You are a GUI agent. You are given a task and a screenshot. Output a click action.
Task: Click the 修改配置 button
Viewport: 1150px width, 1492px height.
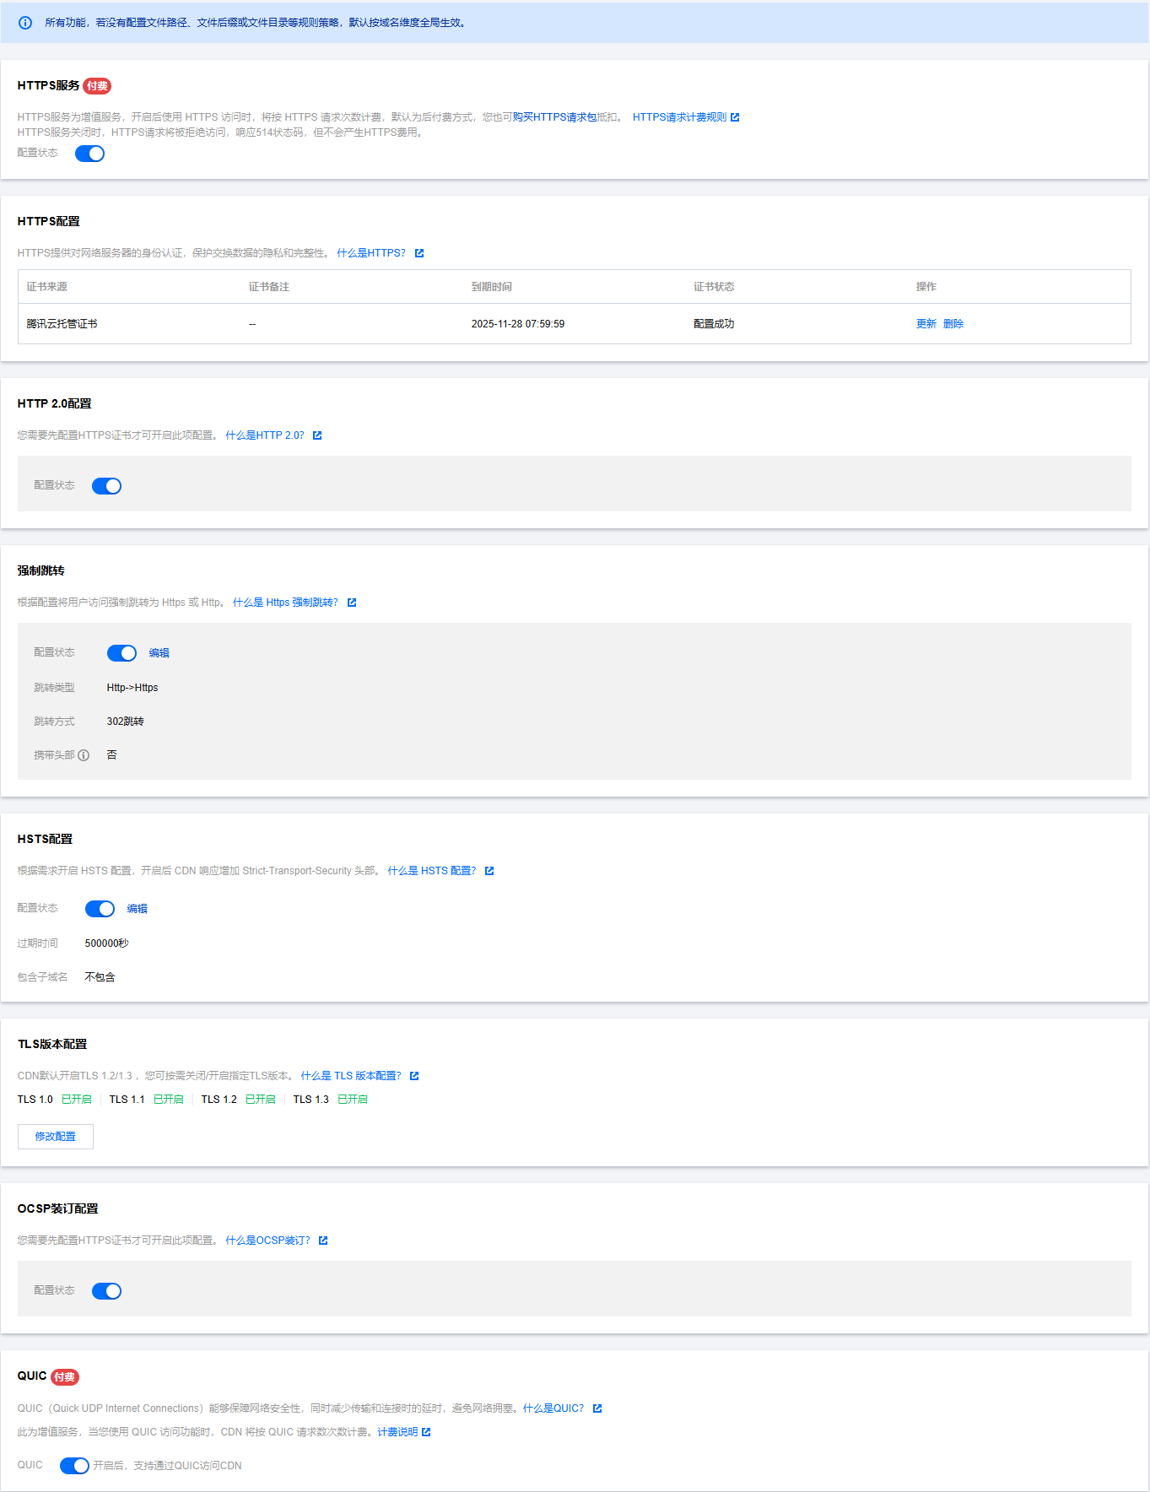[56, 1137]
